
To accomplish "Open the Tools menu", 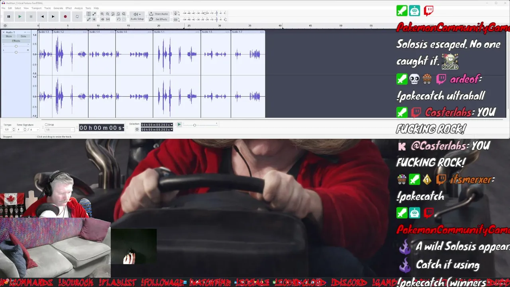I will click(88, 8).
